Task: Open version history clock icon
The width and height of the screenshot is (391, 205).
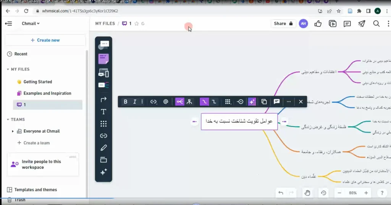Action: (x=323, y=193)
